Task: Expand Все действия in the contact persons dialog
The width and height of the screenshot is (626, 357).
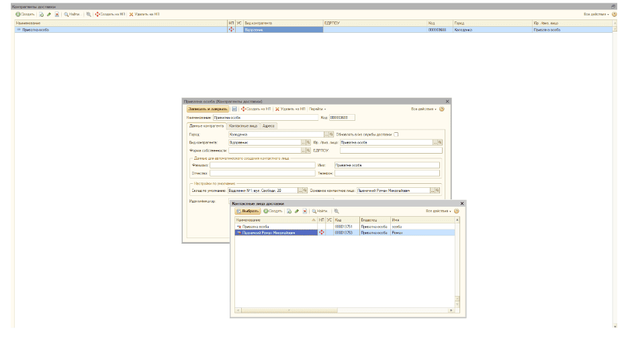Action: 439,211
